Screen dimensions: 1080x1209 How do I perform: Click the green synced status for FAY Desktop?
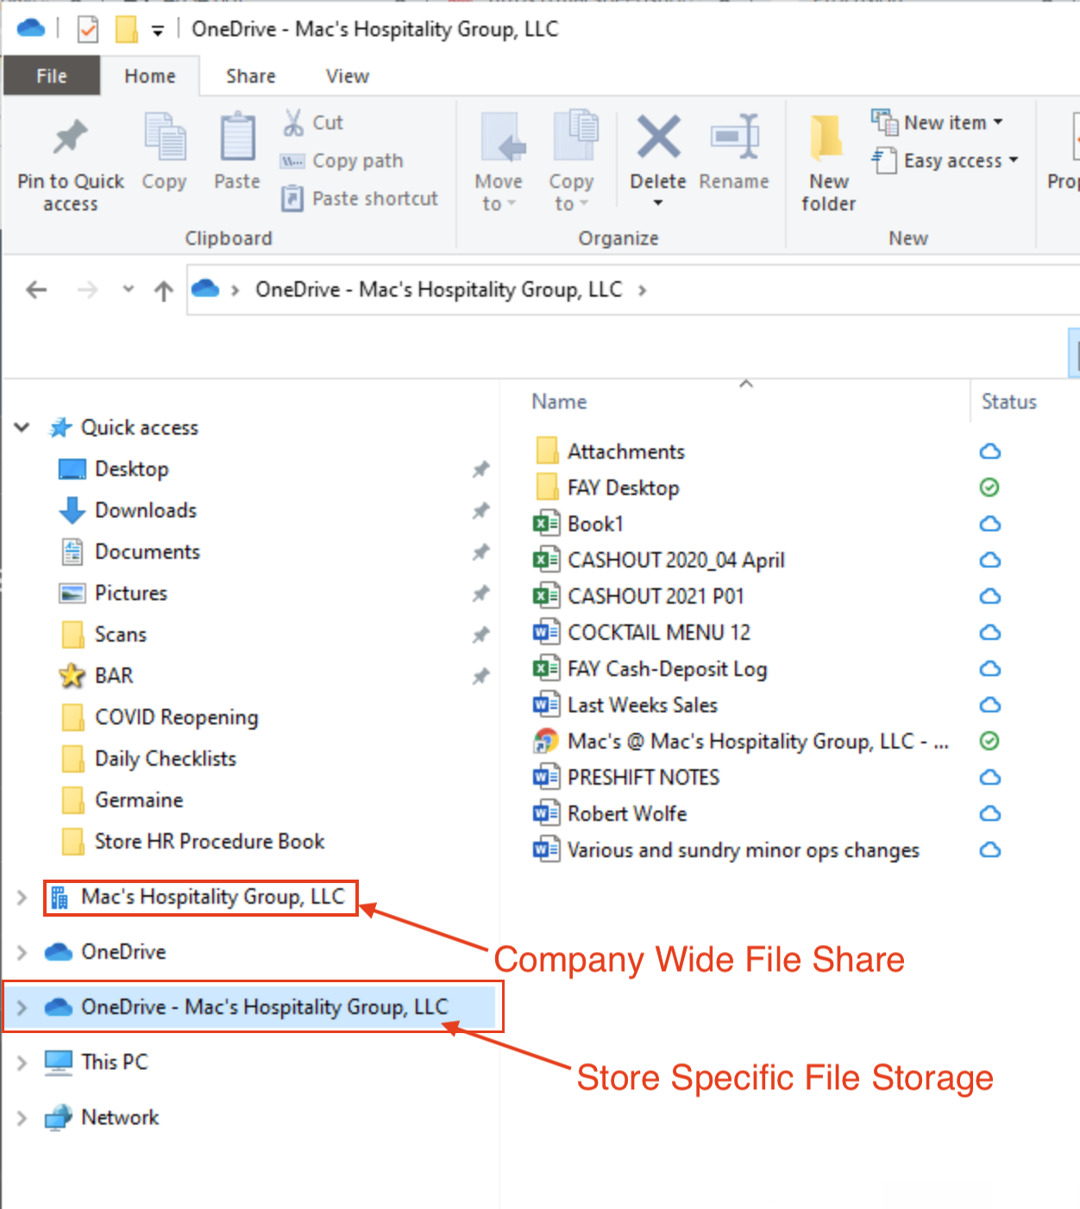990,487
